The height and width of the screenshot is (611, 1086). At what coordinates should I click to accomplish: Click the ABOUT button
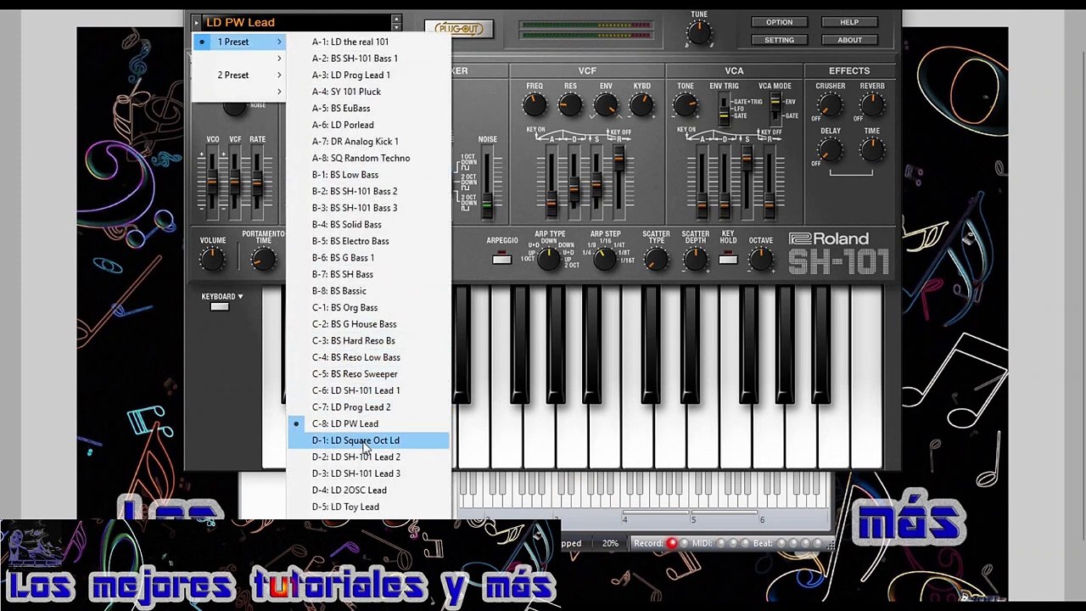click(x=849, y=40)
